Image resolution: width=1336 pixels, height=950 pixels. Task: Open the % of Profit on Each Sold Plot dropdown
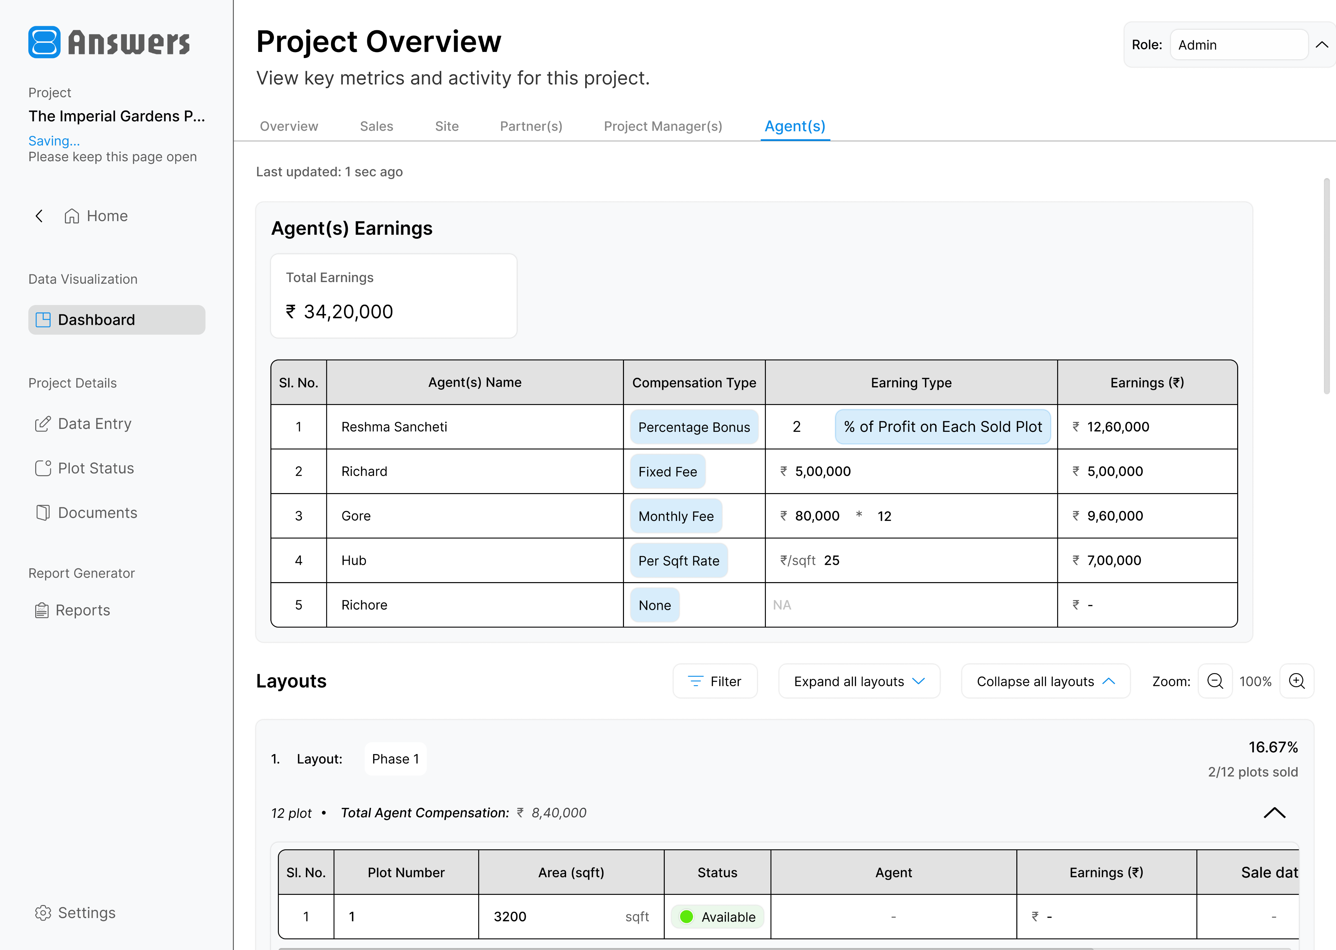click(x=943, y=427)
